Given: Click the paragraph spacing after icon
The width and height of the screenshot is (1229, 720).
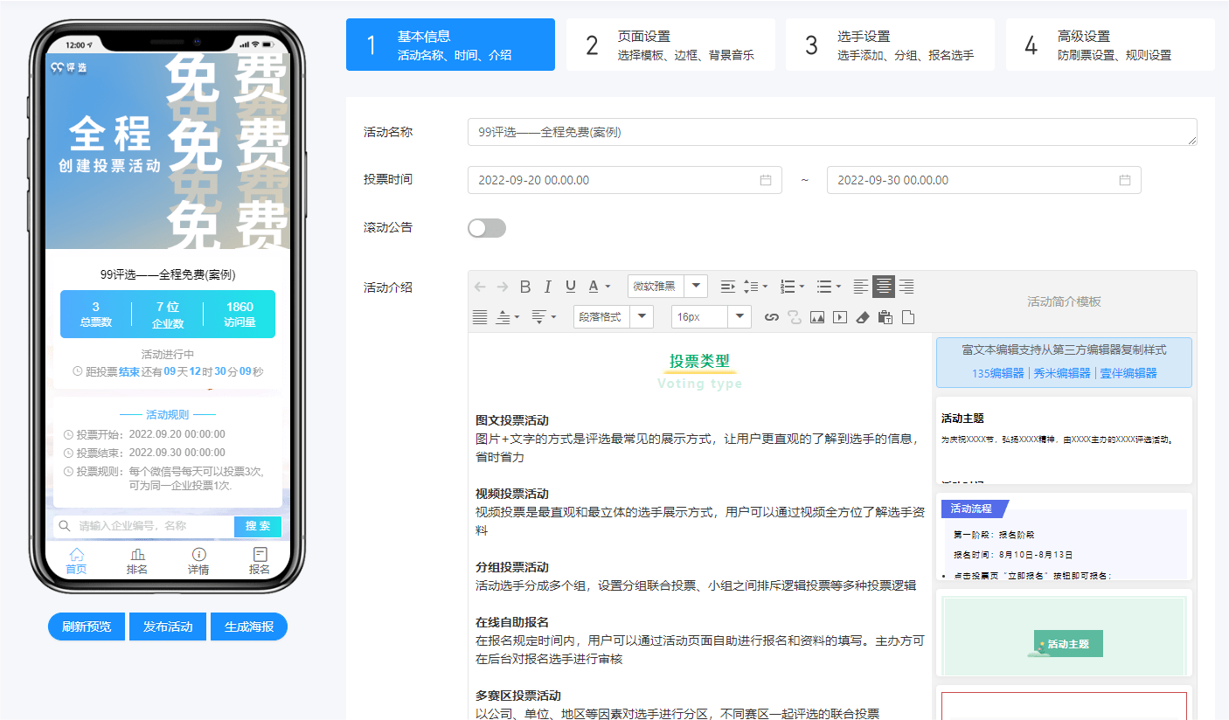Looking at the screenshot, I should pyautogui.click(x=538, y=317).
